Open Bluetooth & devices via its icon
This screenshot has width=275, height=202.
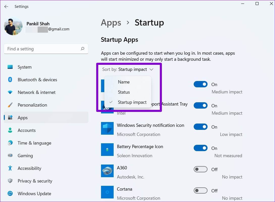[10, 80]
